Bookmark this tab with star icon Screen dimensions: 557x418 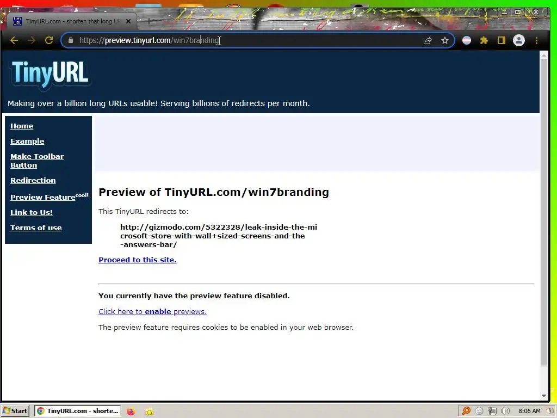(445, 40)
